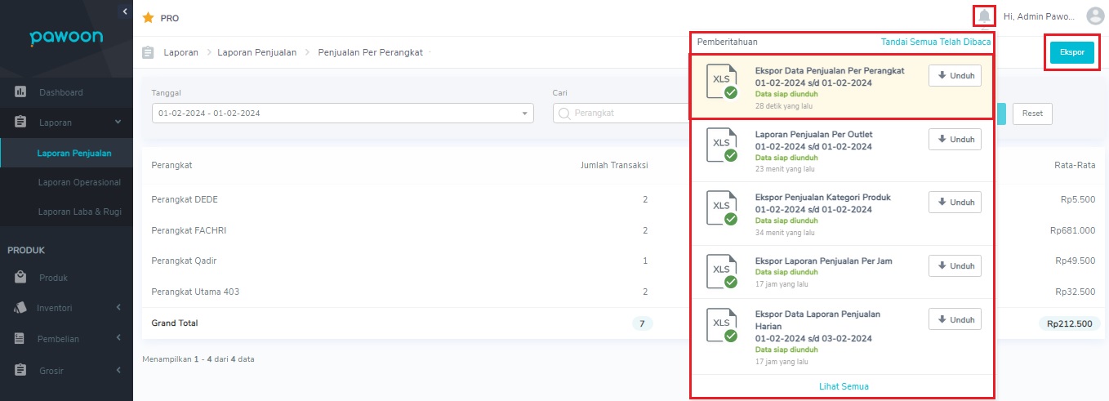Image resolution: width=1109 pixels, height=401 pixels.
Task: Click the Hi, Admin Pawoon user label
Action: click(x=1040, y=16)
